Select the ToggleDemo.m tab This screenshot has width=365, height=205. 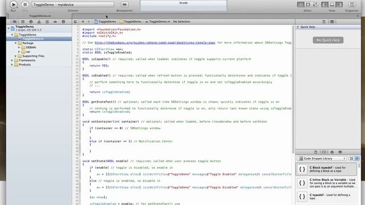tap(40, 16)
